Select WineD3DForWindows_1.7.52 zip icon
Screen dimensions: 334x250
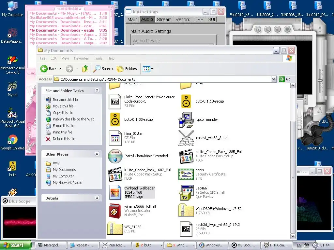(186, 210)
